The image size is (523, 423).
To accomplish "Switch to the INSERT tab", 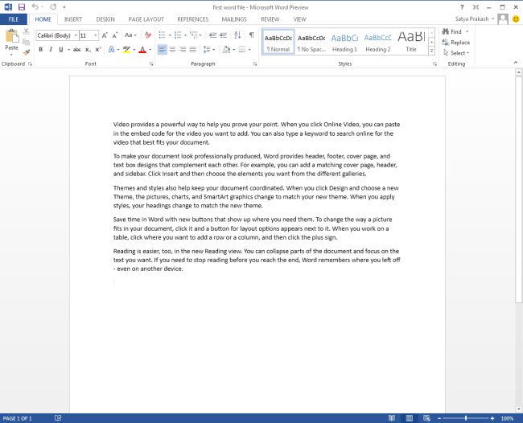I will pos(72,19).
